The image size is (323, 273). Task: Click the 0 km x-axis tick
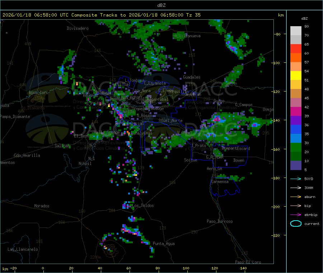click(x=43, y=268)
